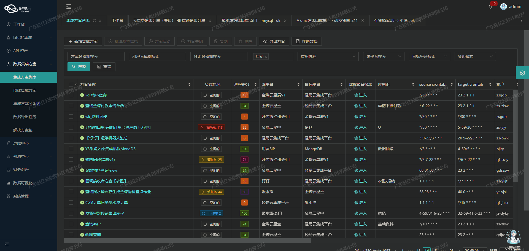Open the 帮助文档 button

pyautogui.click(x=306, y=41)
